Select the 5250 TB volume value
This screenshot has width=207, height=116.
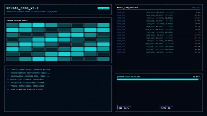click(166, 108)
